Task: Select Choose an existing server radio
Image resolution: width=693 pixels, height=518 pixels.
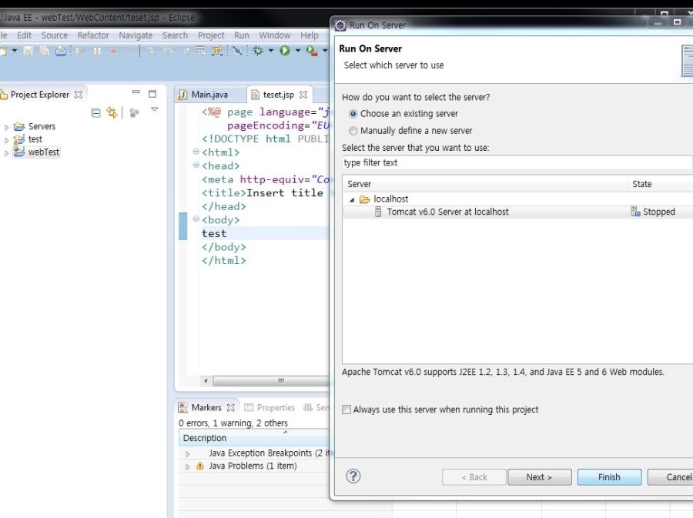Action: [x=353, y=114]
